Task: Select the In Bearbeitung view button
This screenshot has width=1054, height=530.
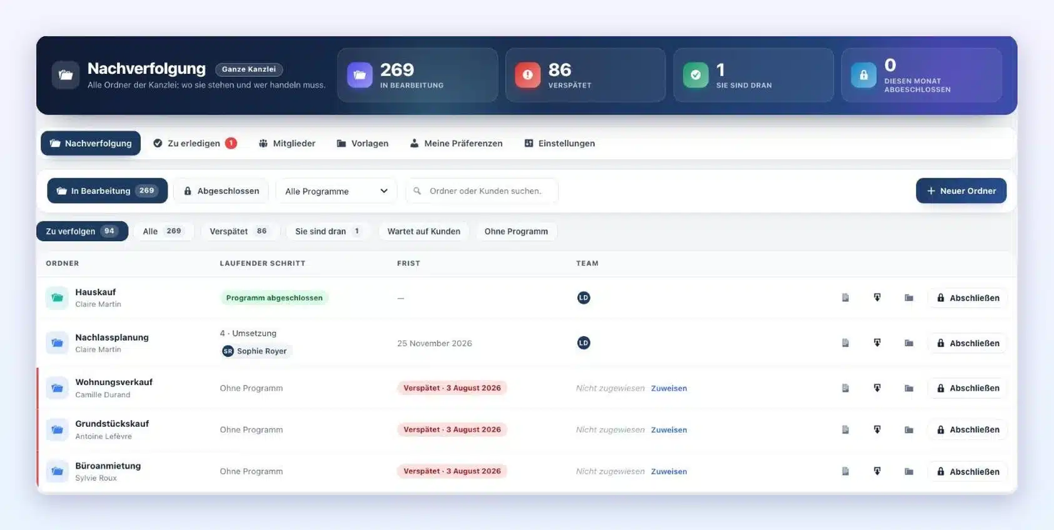Action: [x=108, y=191]
